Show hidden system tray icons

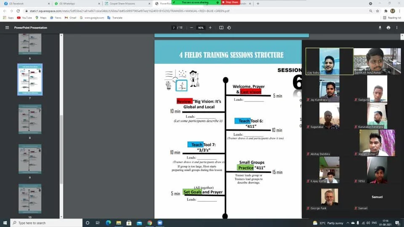[348, 223]
